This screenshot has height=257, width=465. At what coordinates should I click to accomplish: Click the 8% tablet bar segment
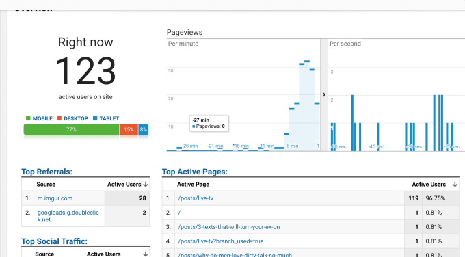(x=143, y=129)
